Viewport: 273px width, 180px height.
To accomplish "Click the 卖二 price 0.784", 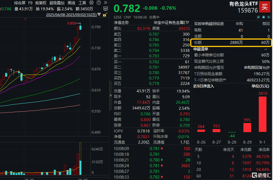I will point(154,50).
